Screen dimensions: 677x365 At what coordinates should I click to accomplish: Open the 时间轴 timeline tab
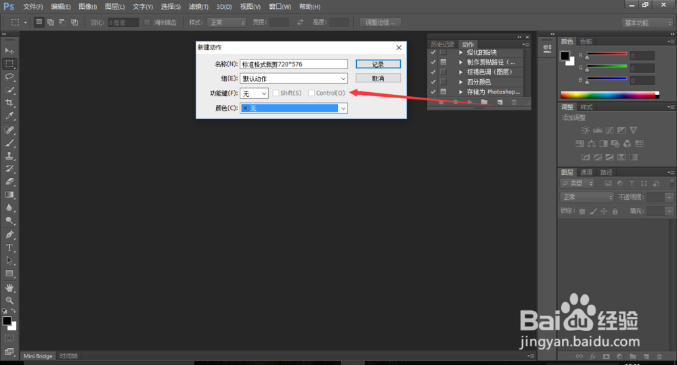(68, 356)
